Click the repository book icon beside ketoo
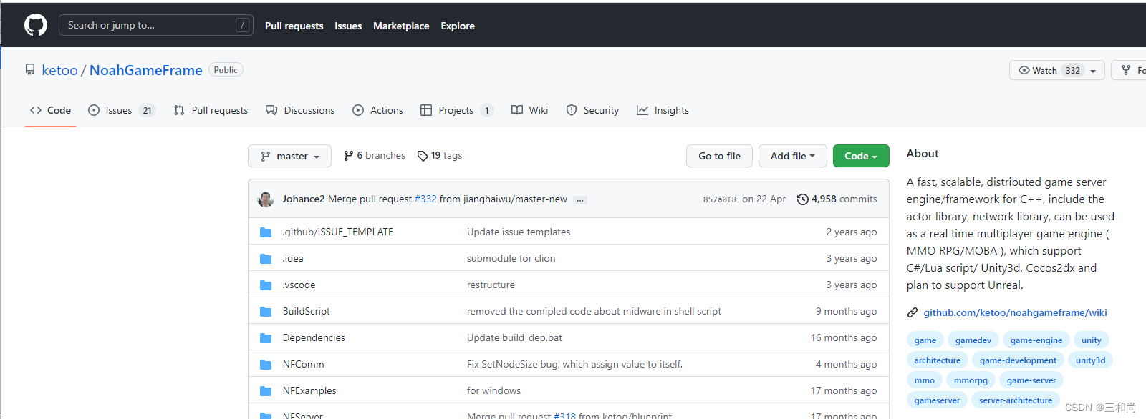The height and width of the screenshot is (419, 1146). (x=30, y=70)
